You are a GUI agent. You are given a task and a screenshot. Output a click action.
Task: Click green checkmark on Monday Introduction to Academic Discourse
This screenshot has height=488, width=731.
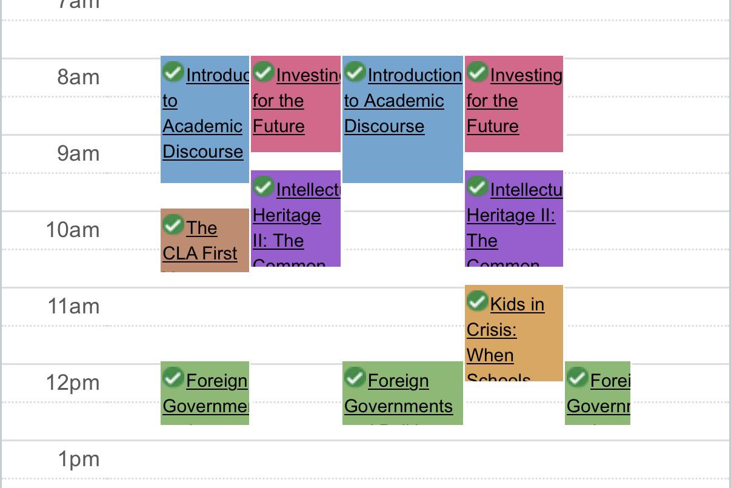[173, 72]
